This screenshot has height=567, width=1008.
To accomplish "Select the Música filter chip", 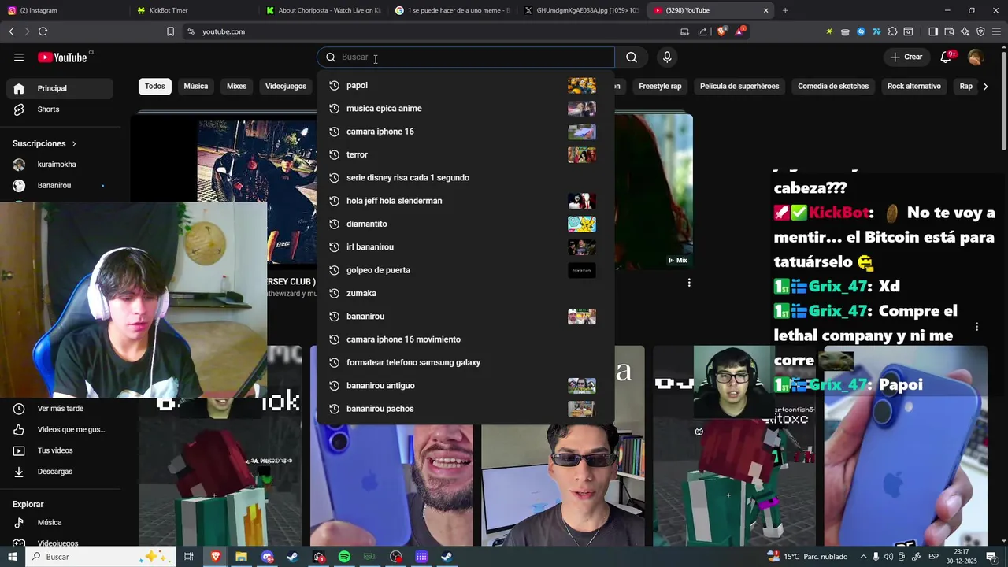I will click(196, 87).
